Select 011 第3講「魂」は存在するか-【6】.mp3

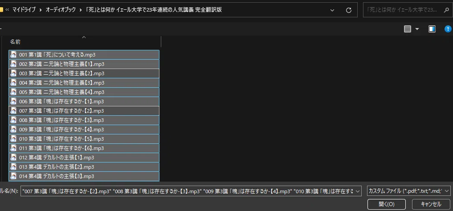point(84,148)
